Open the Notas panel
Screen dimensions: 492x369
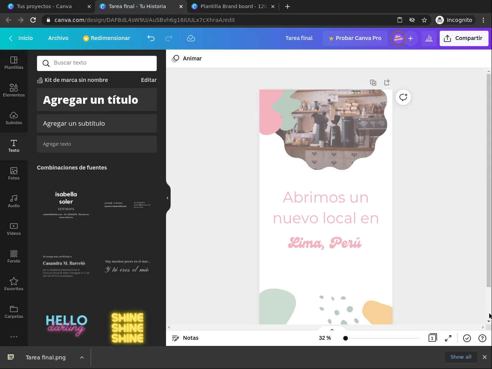(x=185, y=338)
